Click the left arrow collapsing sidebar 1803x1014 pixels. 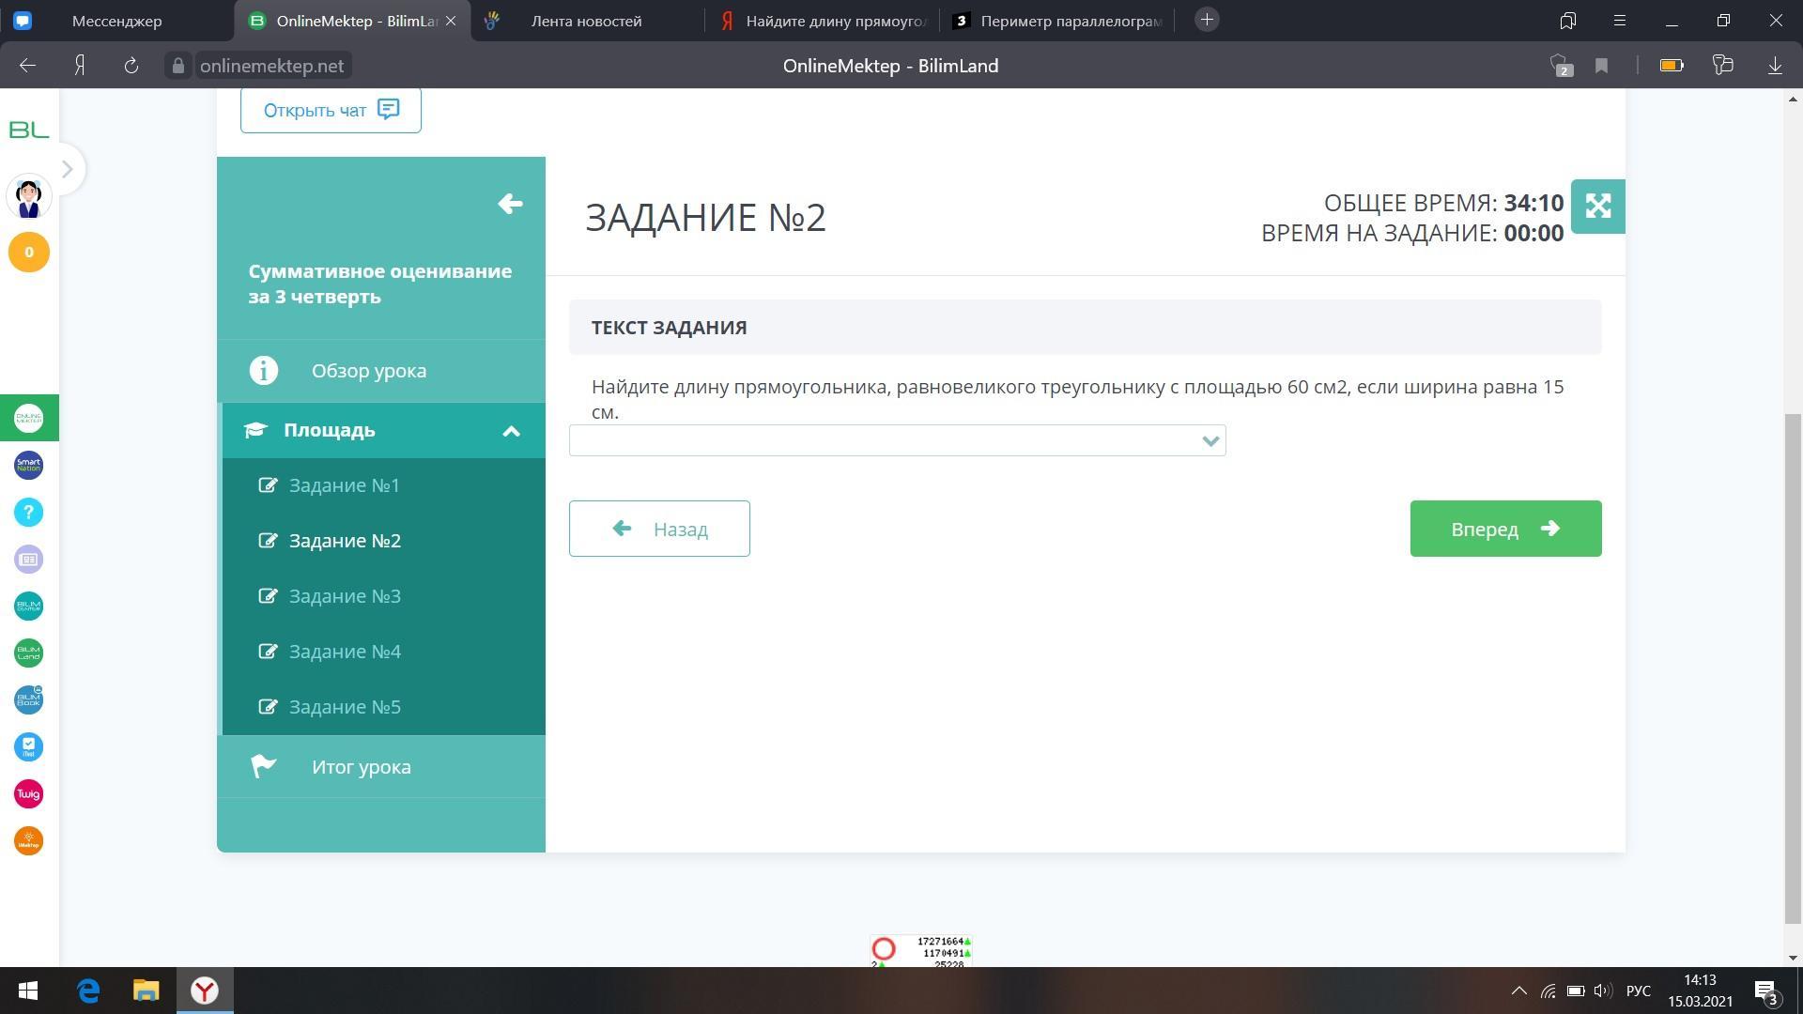pyautogui.click(x=510, y=204)
